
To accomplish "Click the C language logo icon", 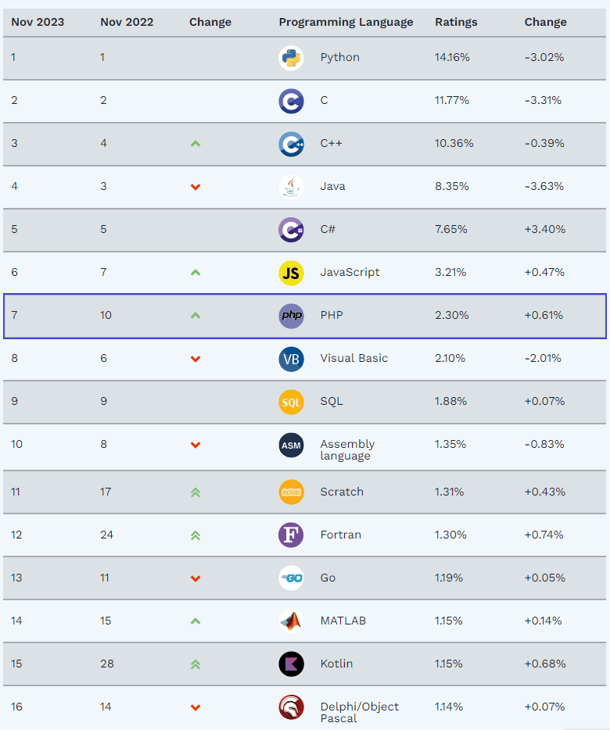I will click(291, 101).
